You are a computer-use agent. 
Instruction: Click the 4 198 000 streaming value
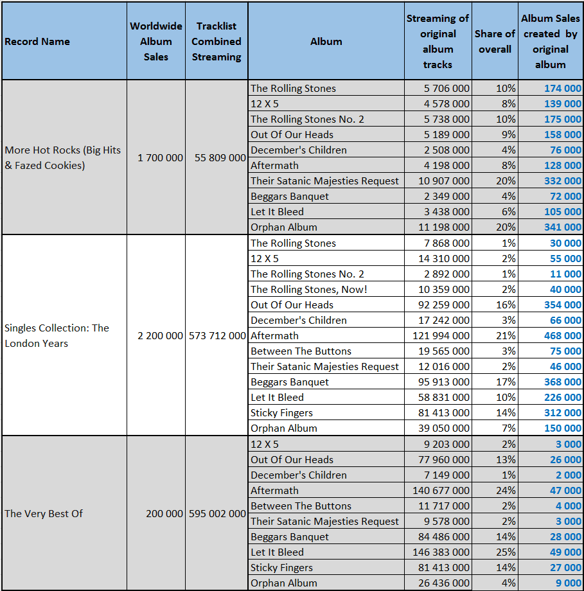pos(447,166)
